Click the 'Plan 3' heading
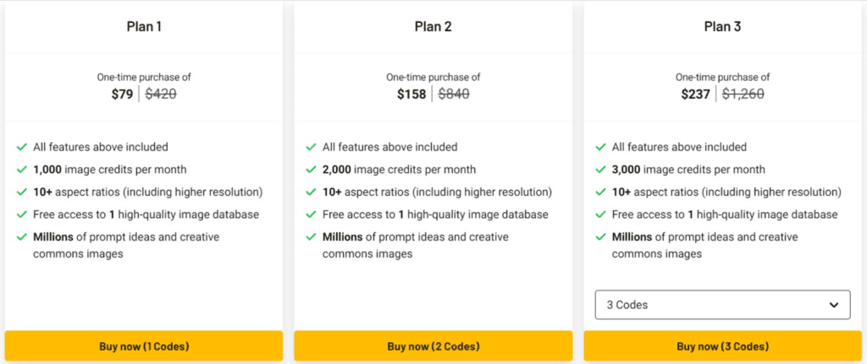The height and width of the screenshot is (364, 867). tap(722, 26)
